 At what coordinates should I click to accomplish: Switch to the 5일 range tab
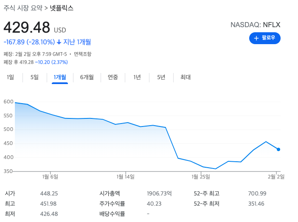(34, 77)
